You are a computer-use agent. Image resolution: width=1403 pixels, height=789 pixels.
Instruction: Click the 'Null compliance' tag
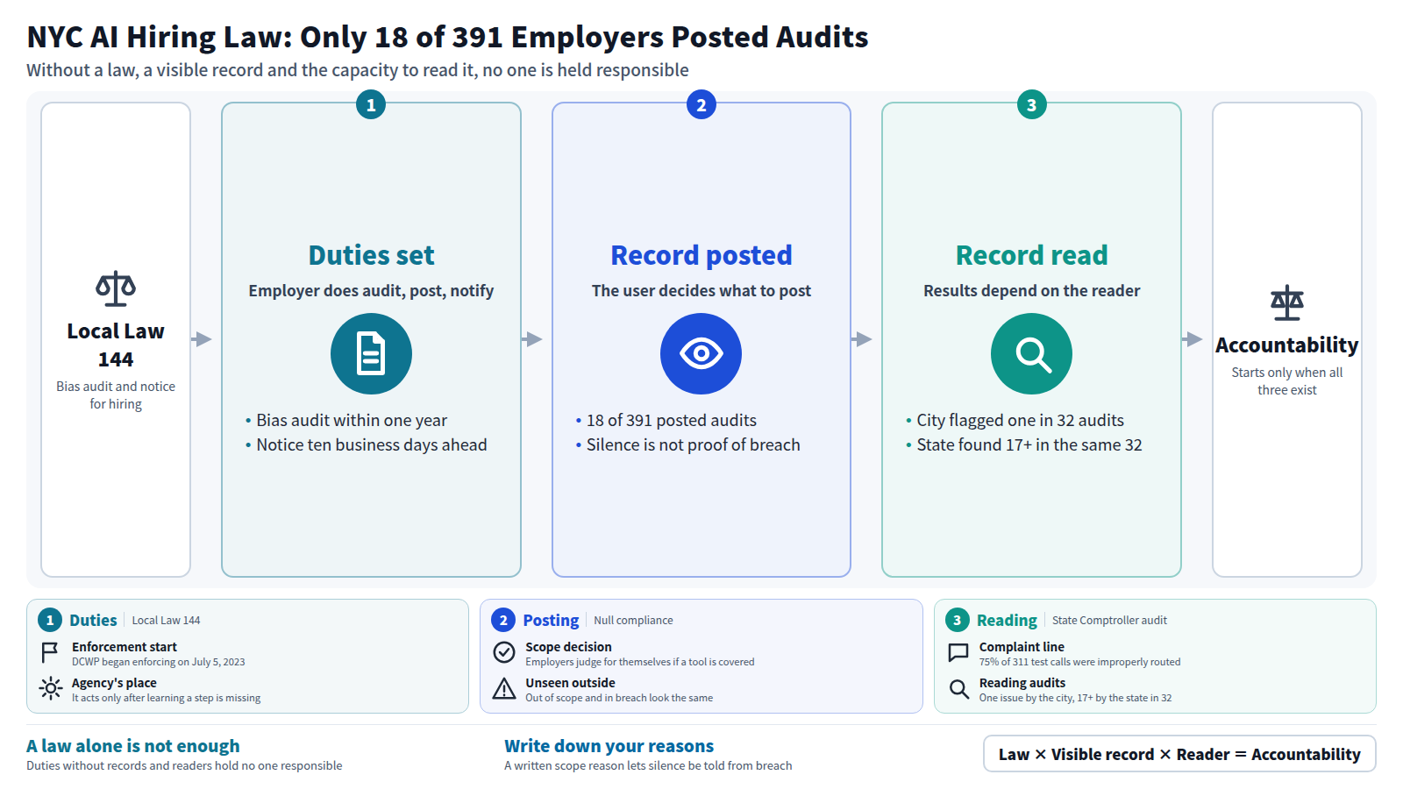pos(633,620)
